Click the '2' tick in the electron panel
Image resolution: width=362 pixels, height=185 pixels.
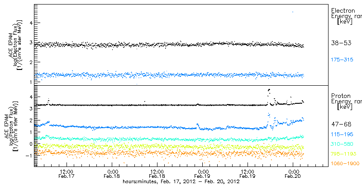pyautogui.click(x=30, y=62)
